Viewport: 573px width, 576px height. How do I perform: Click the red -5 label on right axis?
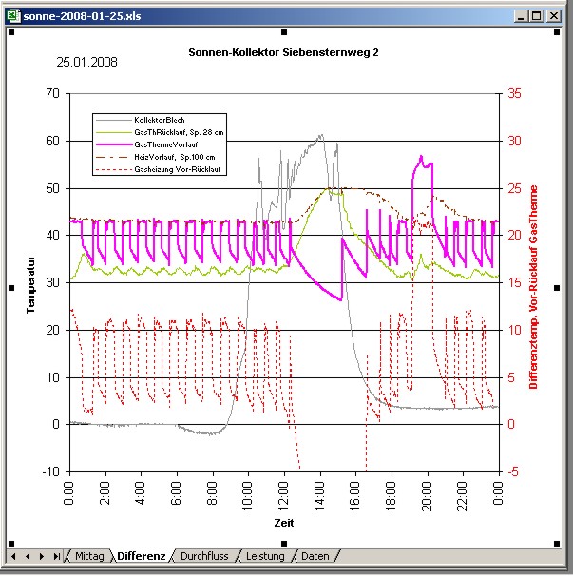coord(513,471)
